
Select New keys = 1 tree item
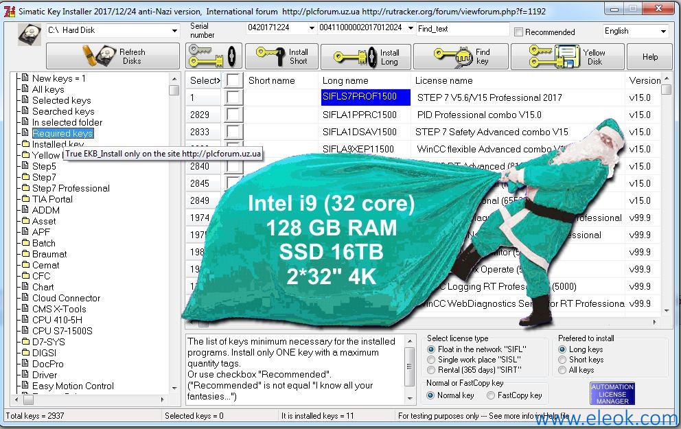tap(58, 78)
